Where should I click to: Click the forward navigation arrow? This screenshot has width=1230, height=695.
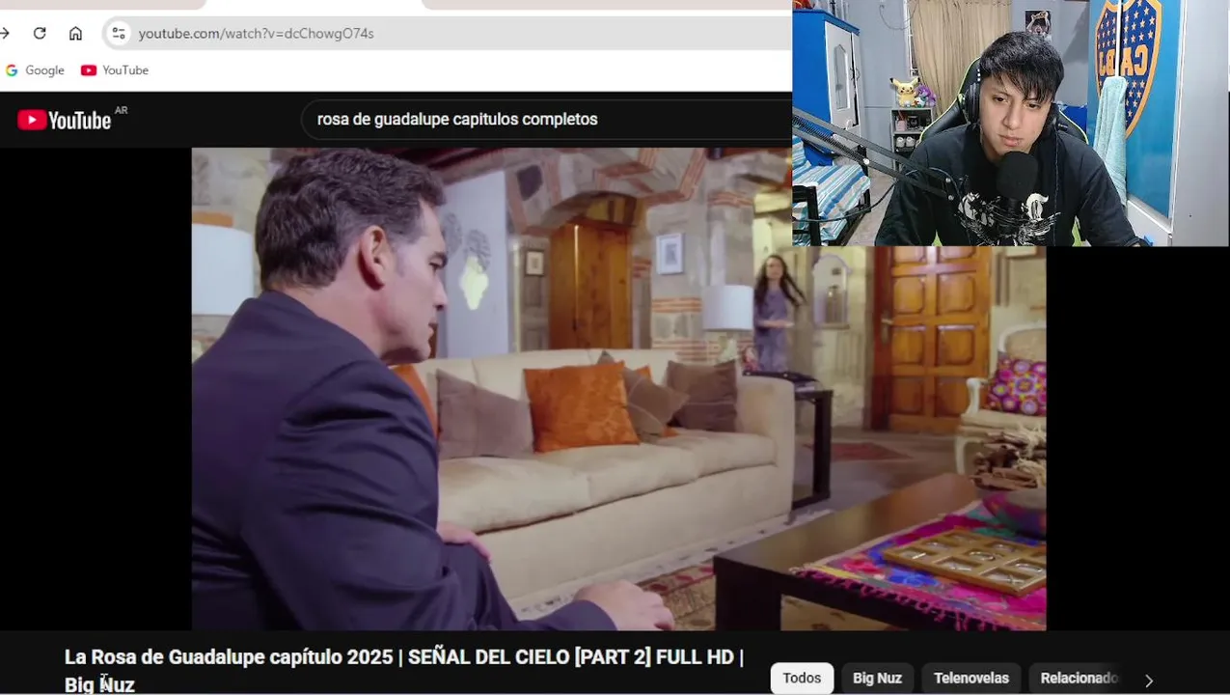(5, 33)
